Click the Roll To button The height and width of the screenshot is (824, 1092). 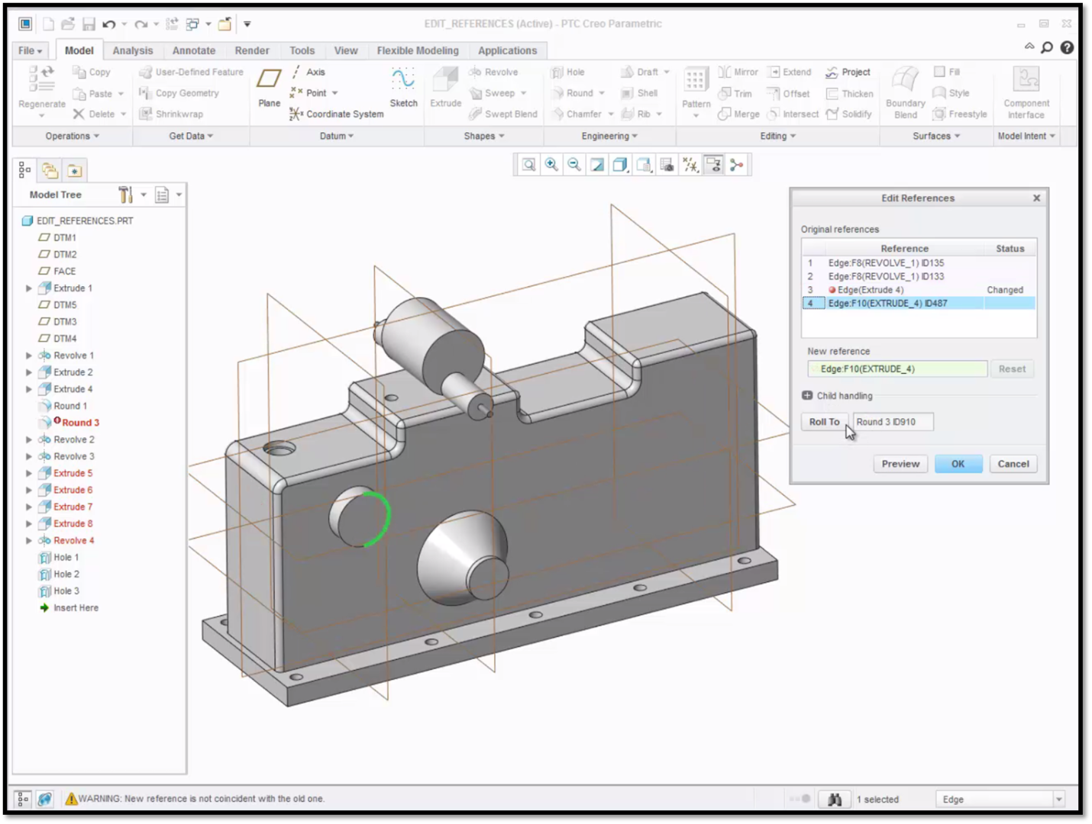point(825,422)
